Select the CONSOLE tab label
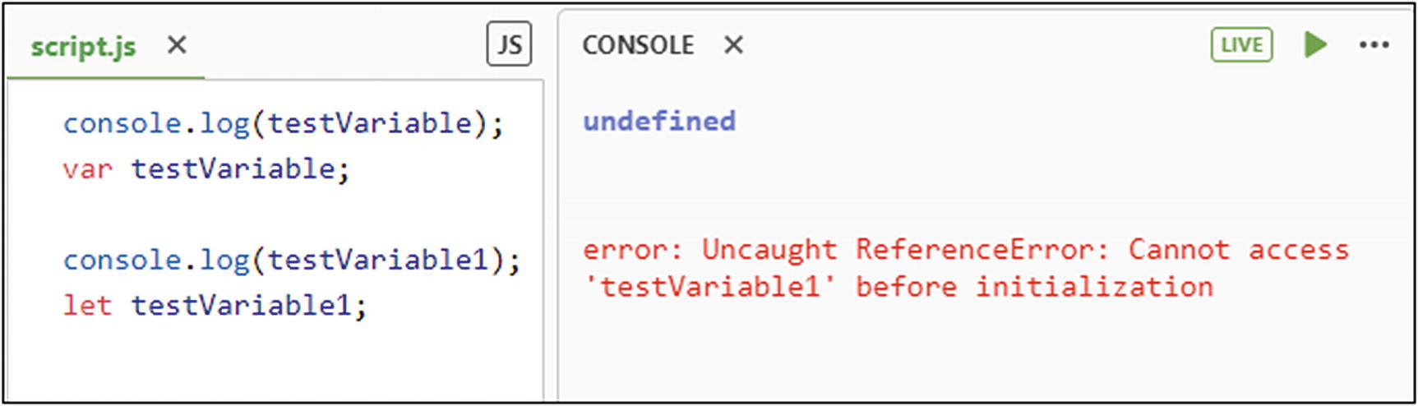 [x=638, y=45]
